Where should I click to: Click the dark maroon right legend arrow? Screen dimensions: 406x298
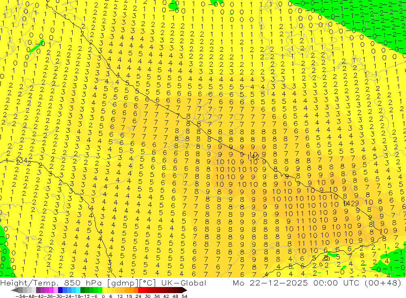(x=185, y=290)
